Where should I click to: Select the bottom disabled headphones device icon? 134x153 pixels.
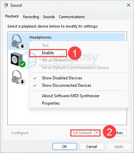[18, 77]
